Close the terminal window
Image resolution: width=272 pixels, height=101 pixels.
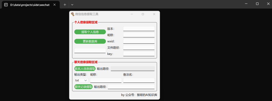pos(268,4)
